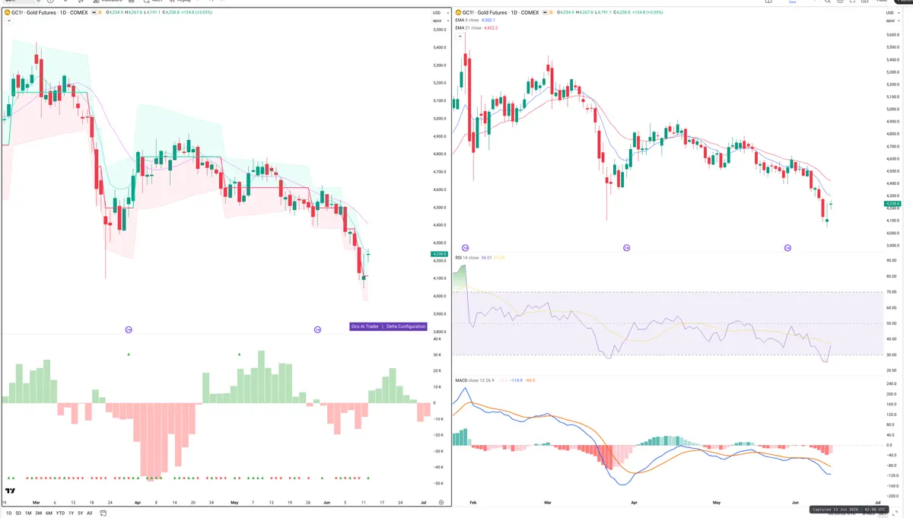This screenshot has height=518, width=913.
Task: Select the All time range
Action: click(89, 513)
